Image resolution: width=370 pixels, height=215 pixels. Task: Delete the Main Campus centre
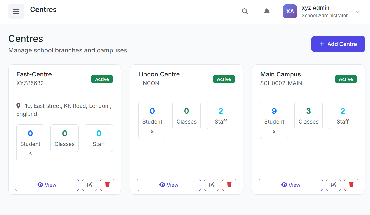tap(351, 185)
